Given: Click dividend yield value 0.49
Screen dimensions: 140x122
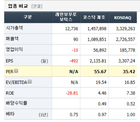Looking at the screenshot, I should (x=102, y=104).
